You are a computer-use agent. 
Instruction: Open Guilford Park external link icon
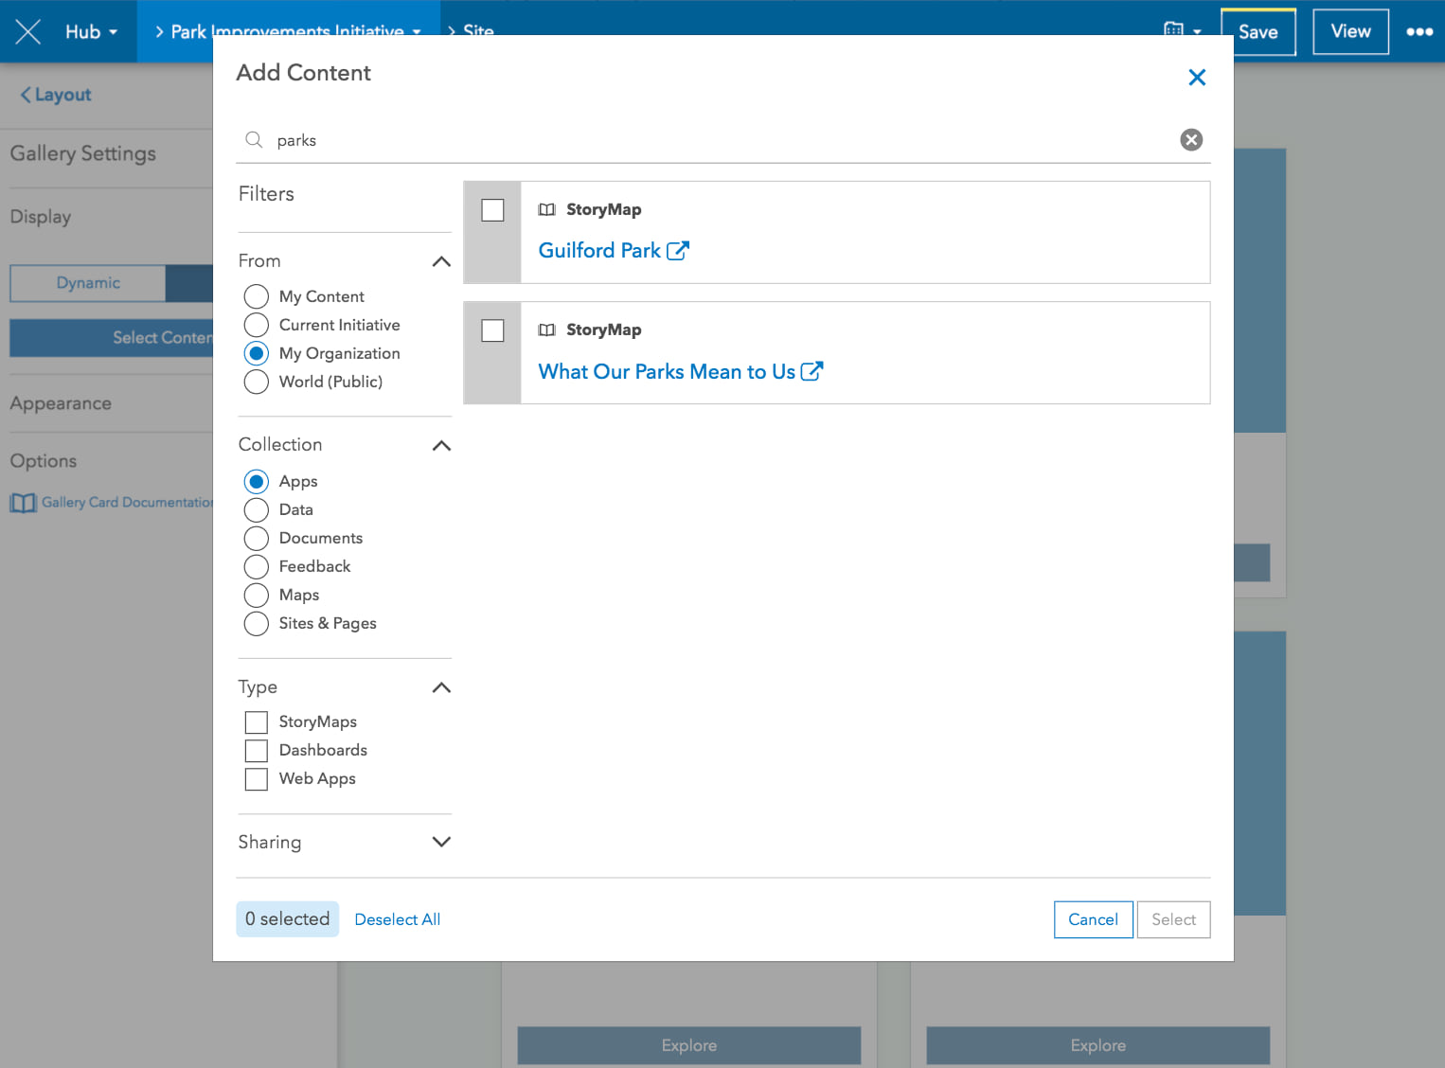[678, 251]
